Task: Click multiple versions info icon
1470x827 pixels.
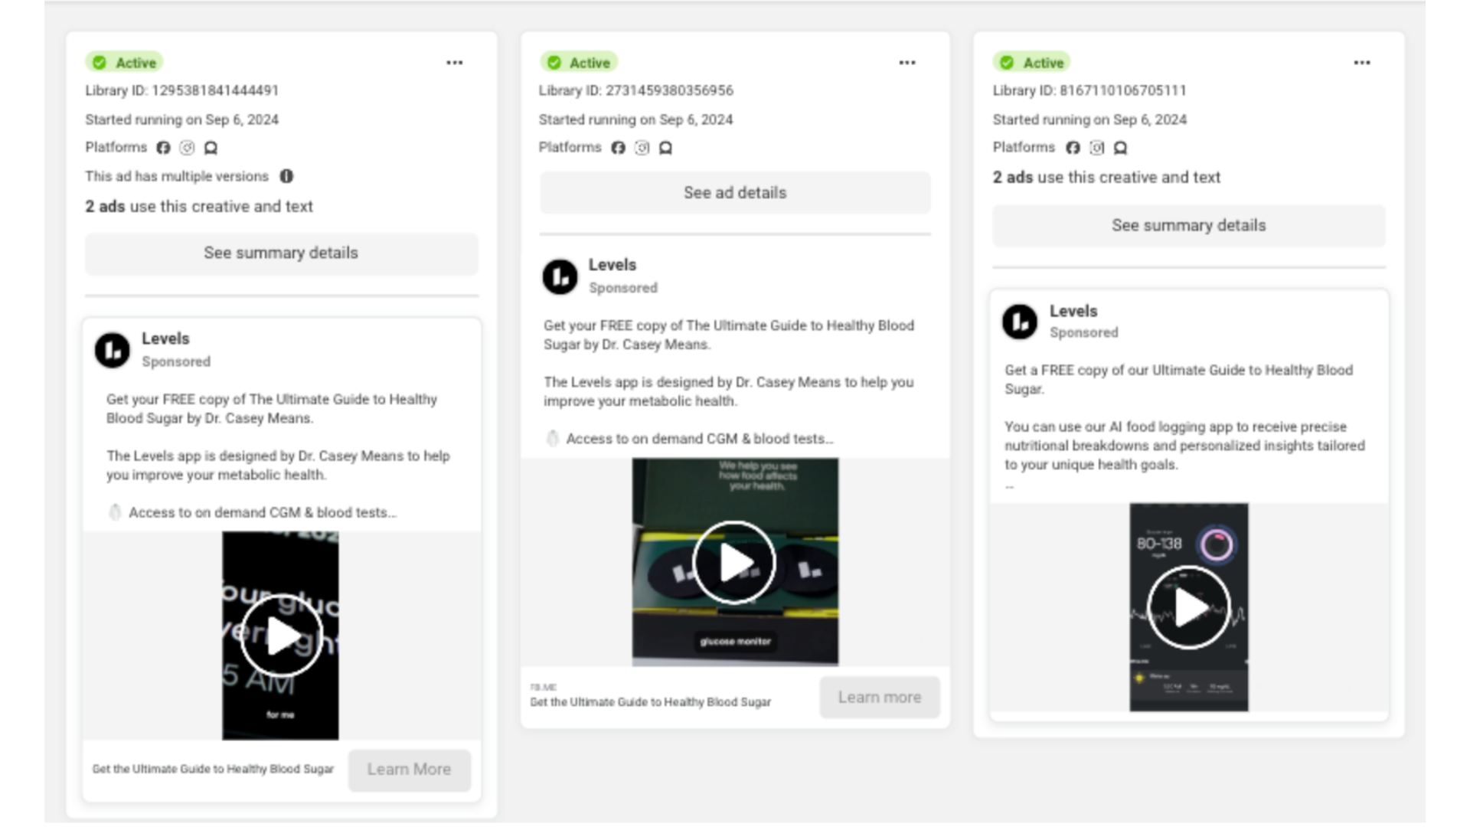Action: pyautogui.click(x=286, y=176)
